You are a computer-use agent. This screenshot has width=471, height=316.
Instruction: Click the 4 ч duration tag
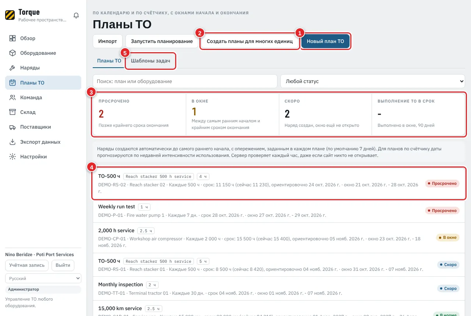pos(203,176)
